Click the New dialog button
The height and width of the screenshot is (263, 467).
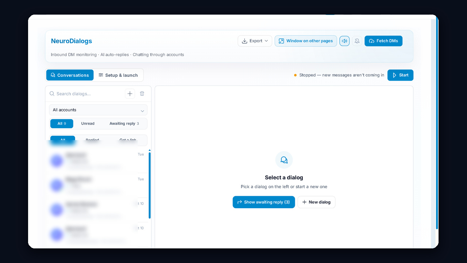(316, 202)
